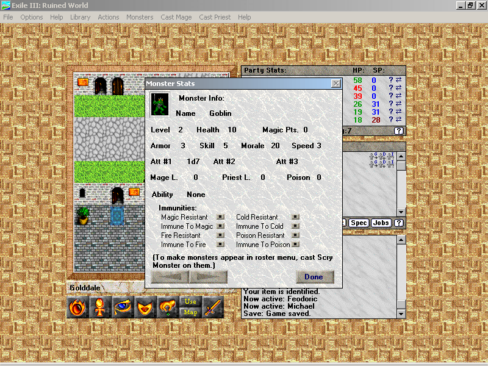Close the Exile III: Ruined World window
The image size is (488, 366).
(481, 5)
